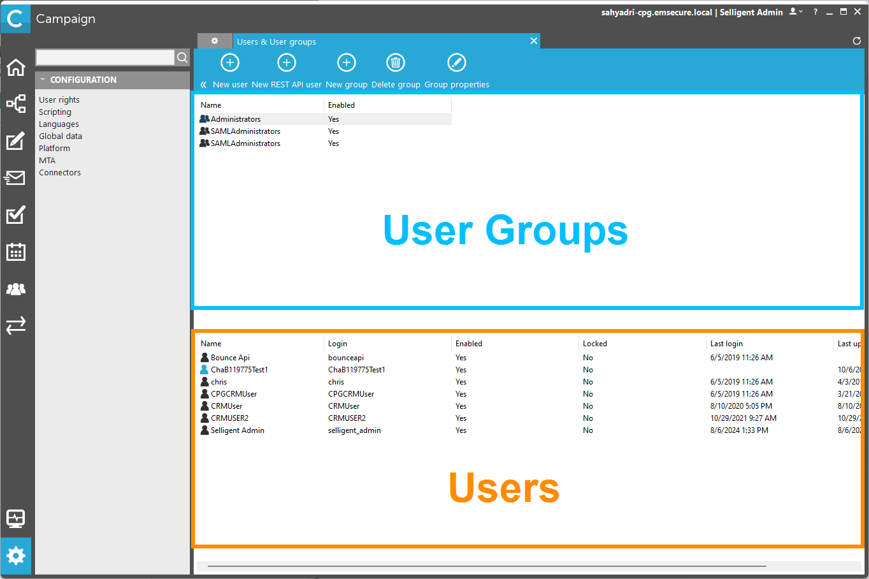Click the search input field

tap(105, 57)
